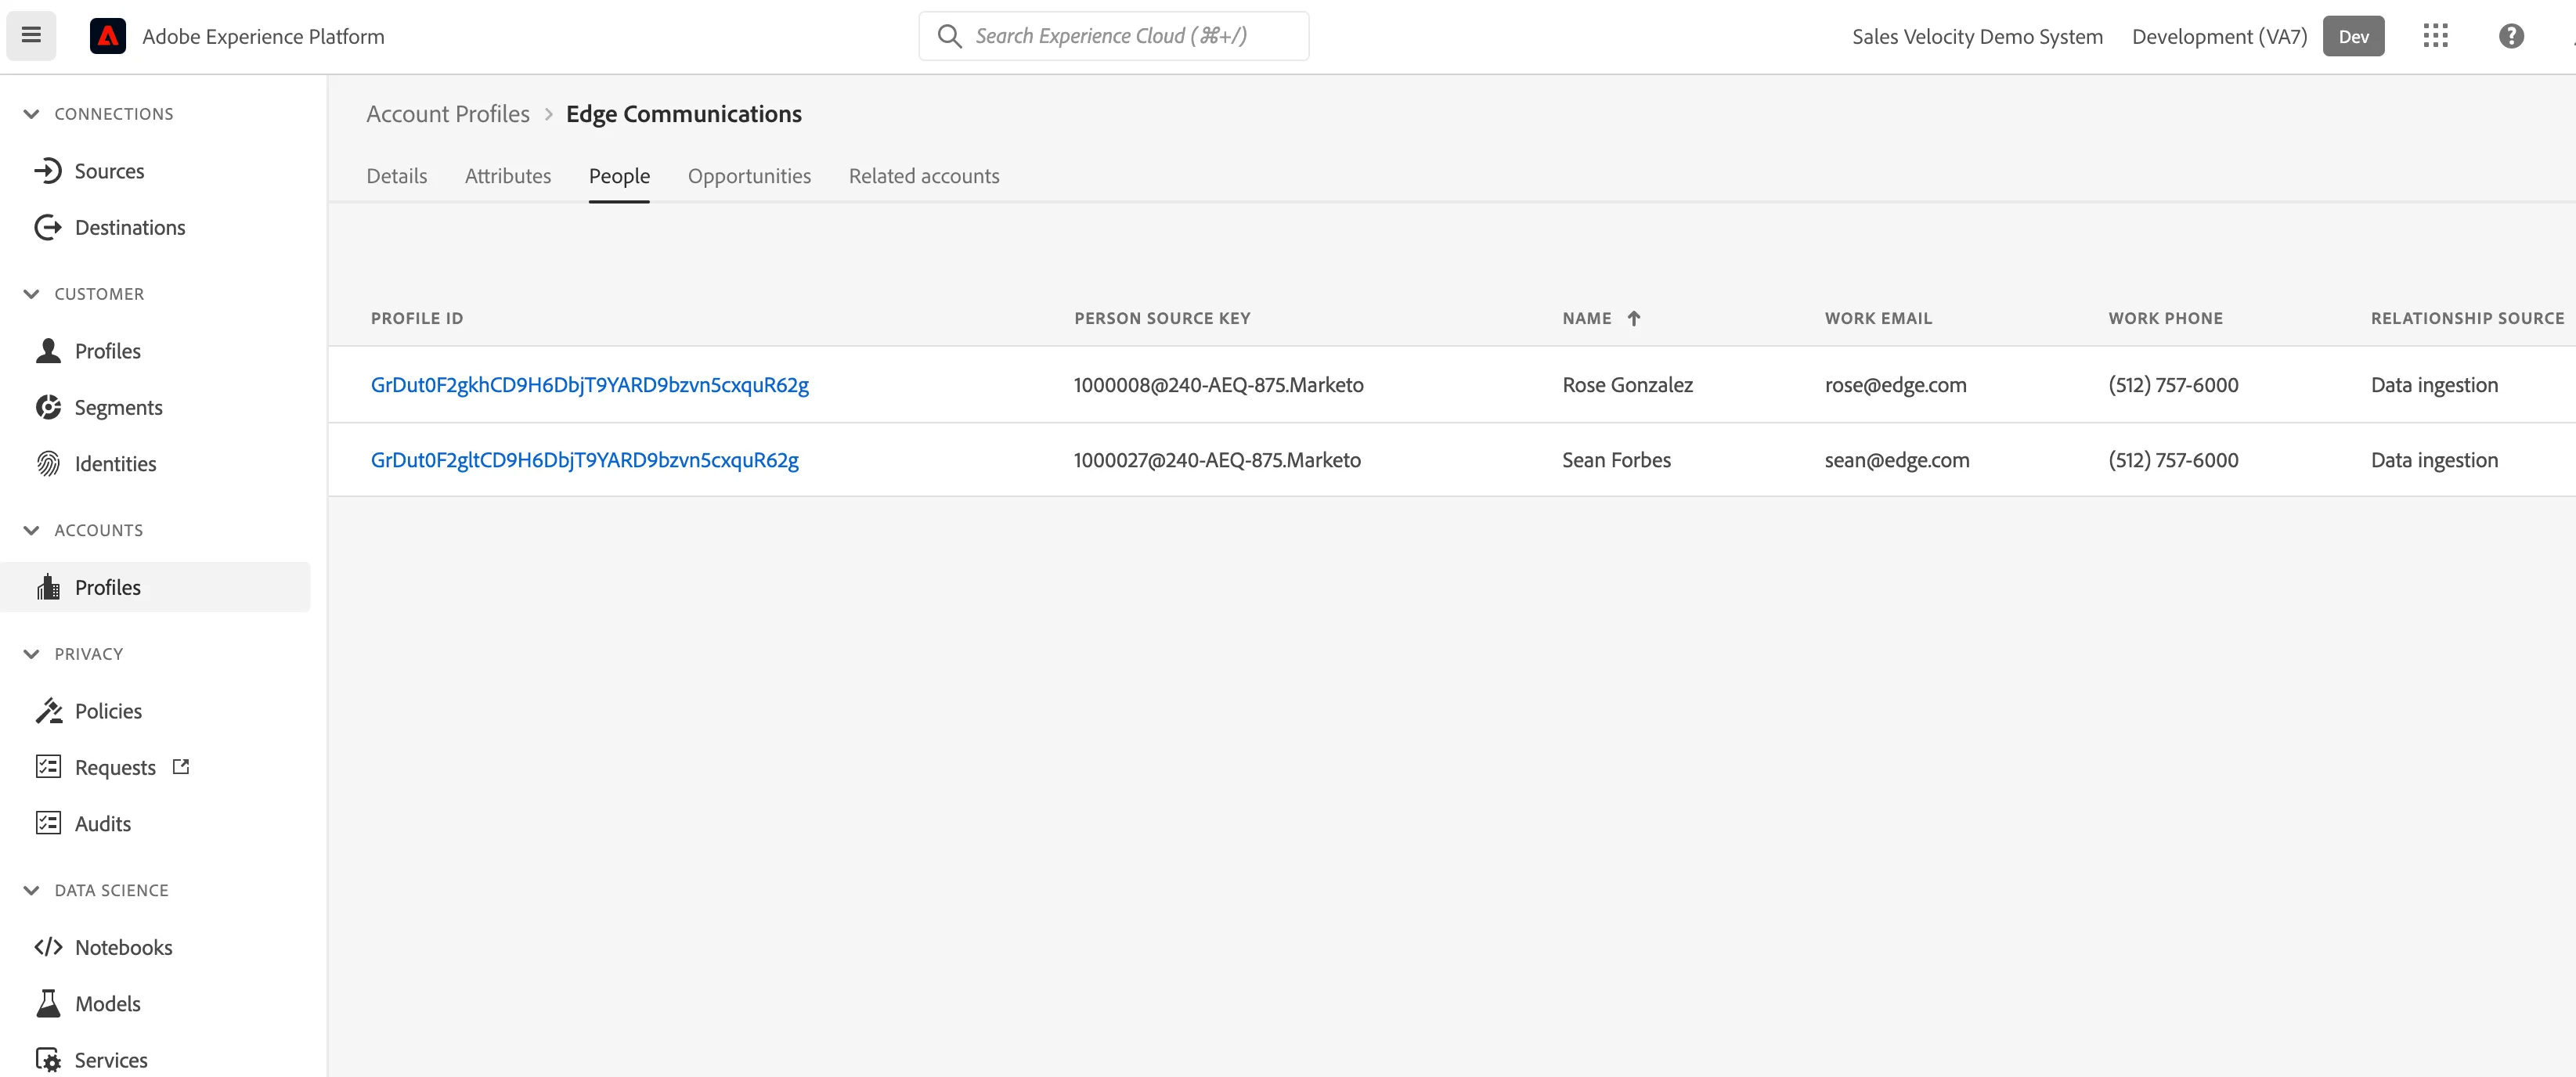Image resolution: width=2576 pixels, height=1077 pixels.
Task: Click the Models beaker icon
Action: tap(48, 1003)
